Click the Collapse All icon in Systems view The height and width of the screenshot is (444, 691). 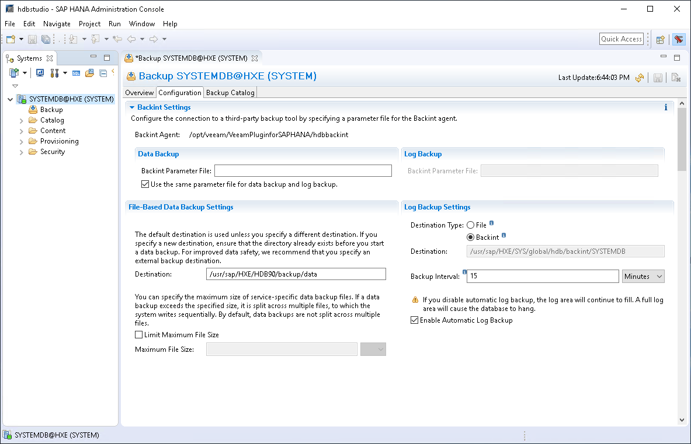point(103,72)
